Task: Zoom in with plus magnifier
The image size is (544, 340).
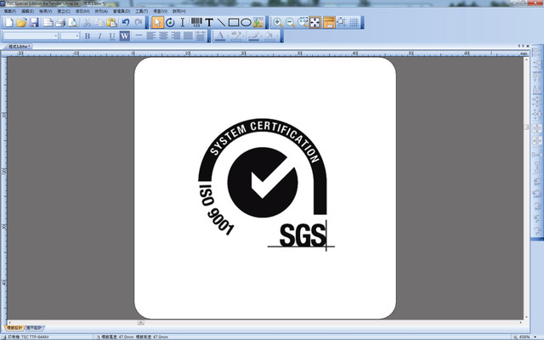Action: (278, 23)
